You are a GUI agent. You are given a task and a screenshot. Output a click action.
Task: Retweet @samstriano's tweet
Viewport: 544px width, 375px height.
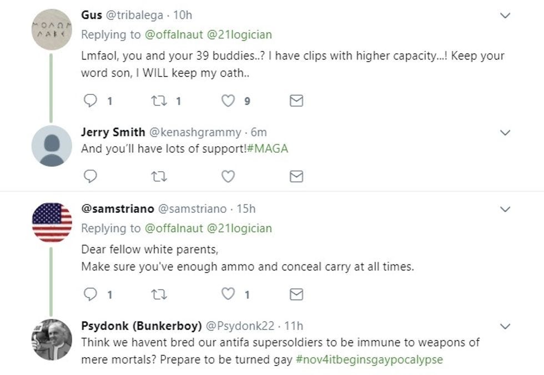[x=159, y=294]
